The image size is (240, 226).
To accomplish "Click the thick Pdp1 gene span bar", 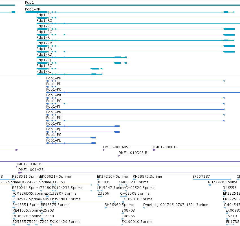I will coord(133,6).
